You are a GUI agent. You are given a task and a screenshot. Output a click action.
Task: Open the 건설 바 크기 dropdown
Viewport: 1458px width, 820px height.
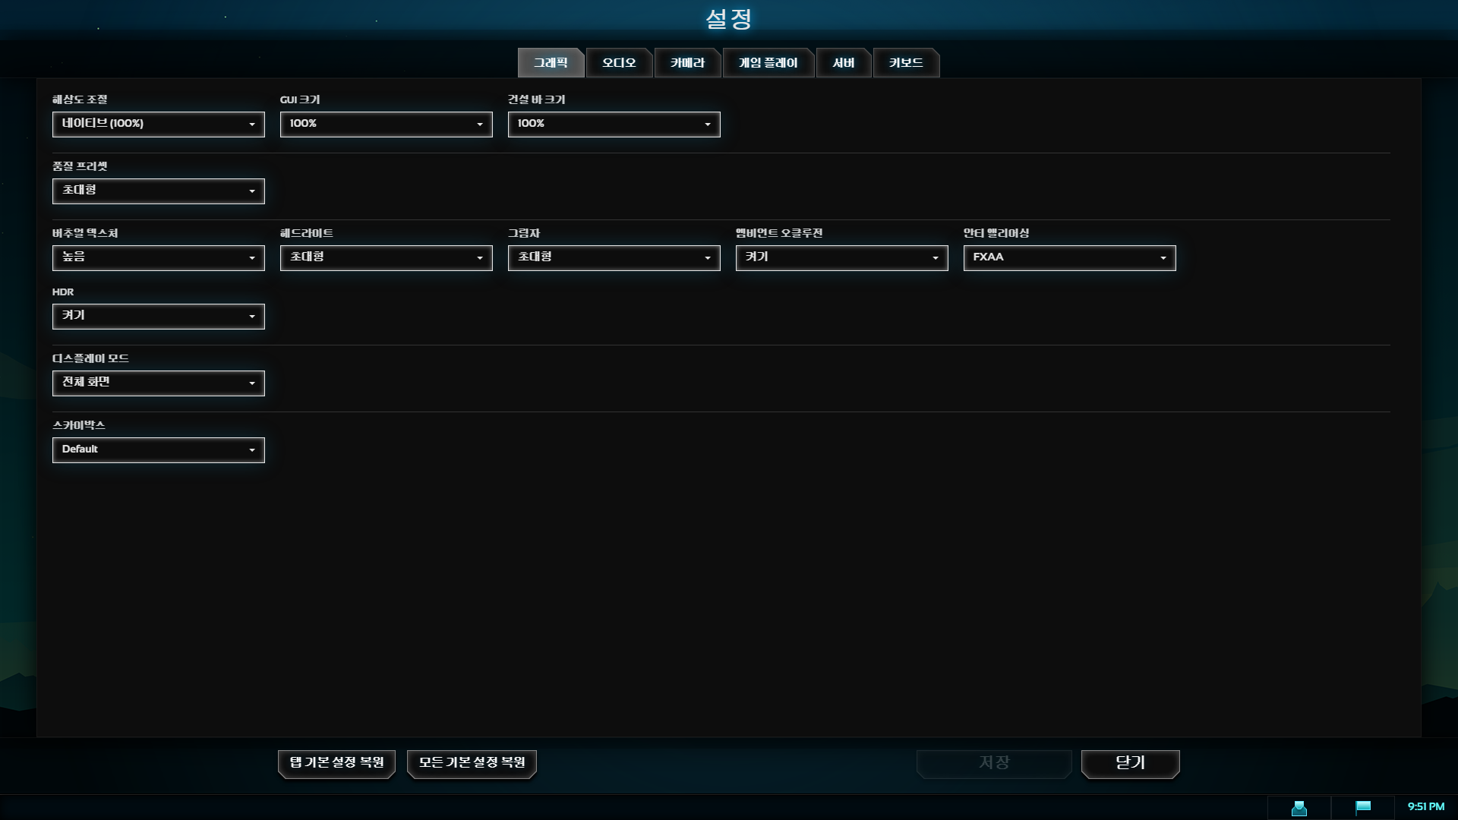614,124
